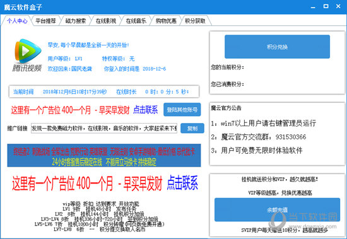Click the Tencent Video logo
347x239 pixels.
coord(27,55)
